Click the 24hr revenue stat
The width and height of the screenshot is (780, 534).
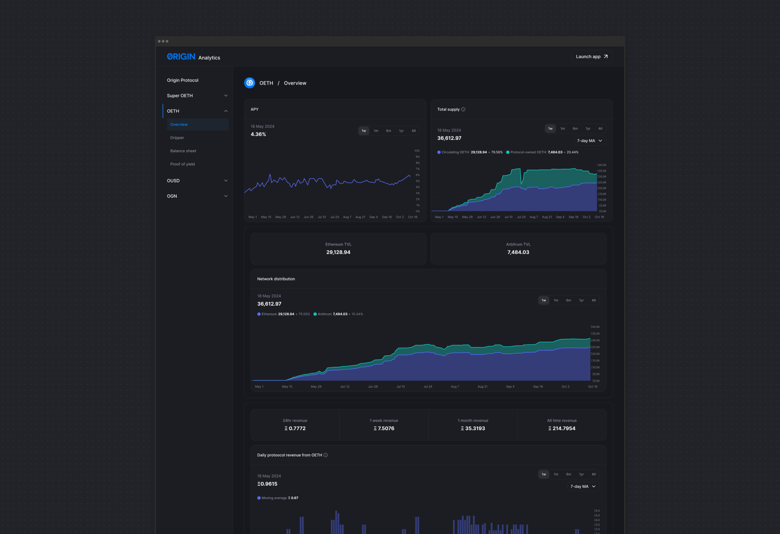click(295, 425)
